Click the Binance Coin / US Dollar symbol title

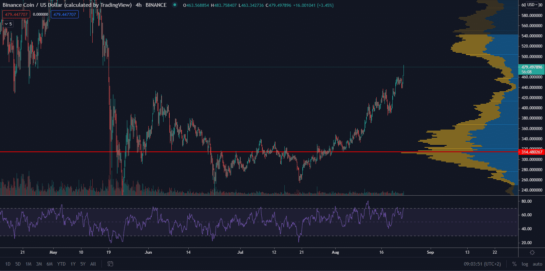pos(67,5)
